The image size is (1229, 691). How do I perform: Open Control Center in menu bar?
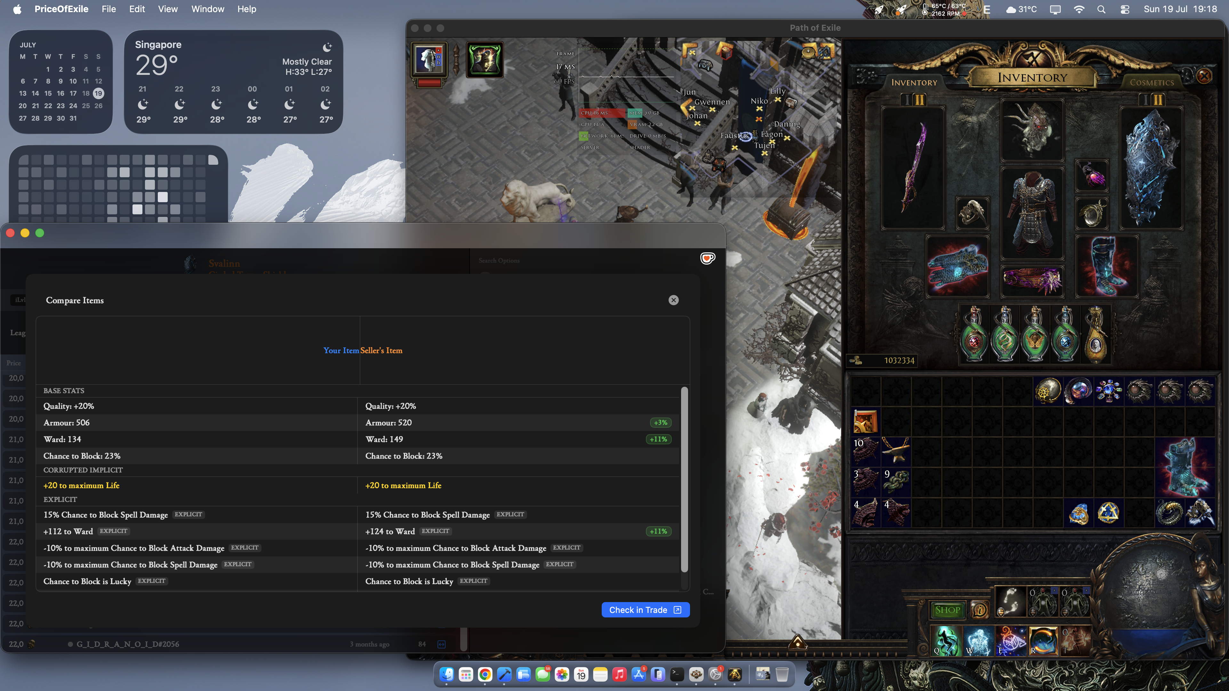coord(1125,9)
